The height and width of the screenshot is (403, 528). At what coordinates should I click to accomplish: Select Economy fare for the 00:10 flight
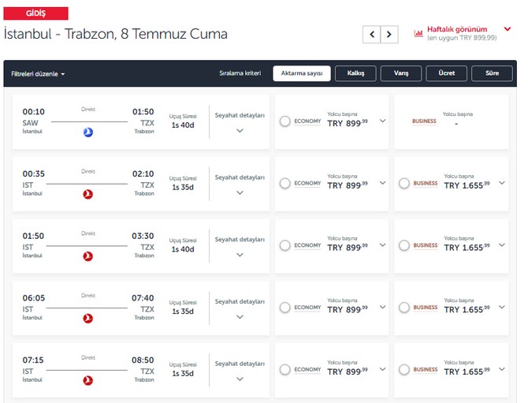[285, 121]
